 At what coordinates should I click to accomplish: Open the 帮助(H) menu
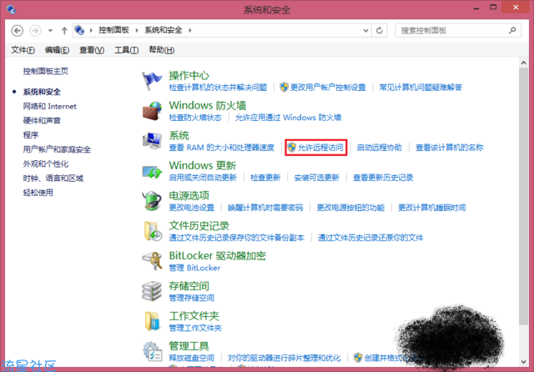coord(162,50)
